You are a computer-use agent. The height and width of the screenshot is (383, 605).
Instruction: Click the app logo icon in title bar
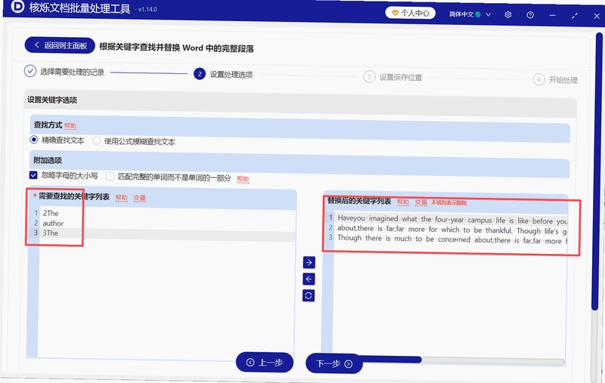click(x=17, y=6)
